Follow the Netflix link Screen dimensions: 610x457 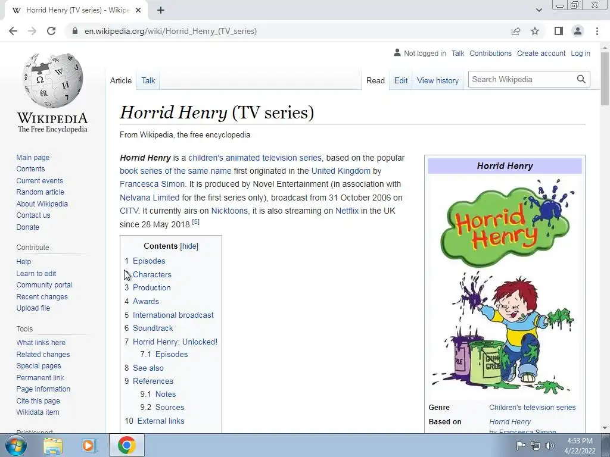347,211
